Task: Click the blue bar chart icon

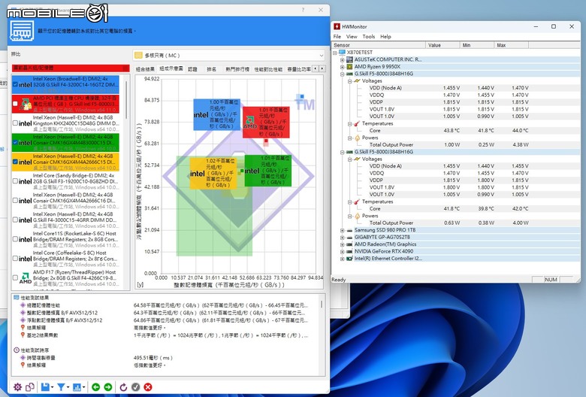Action: [x=77, y=387]
